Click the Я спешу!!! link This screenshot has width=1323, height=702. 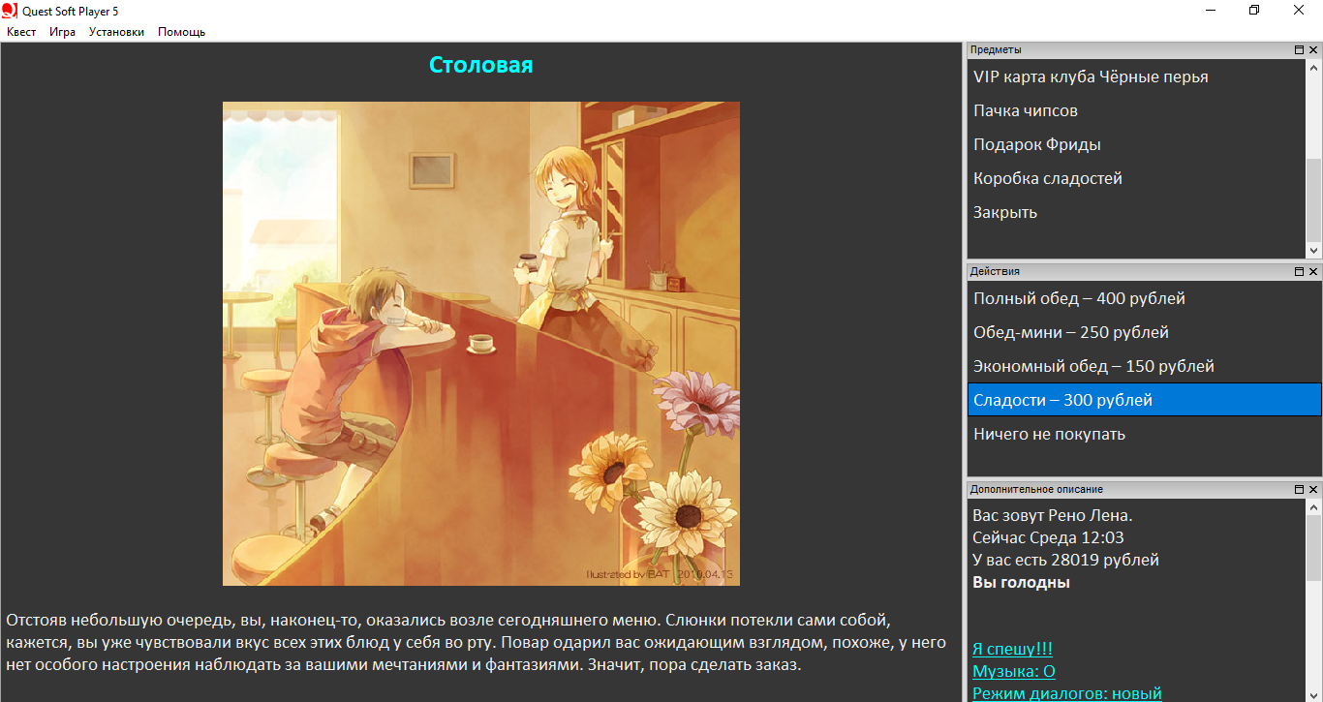[1012, 649]
